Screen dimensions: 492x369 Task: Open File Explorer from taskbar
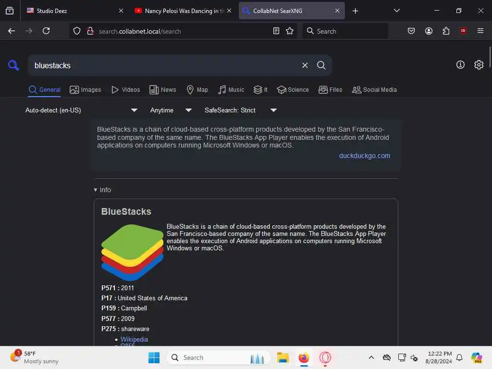pyautogui.click(x=283, y=357)
